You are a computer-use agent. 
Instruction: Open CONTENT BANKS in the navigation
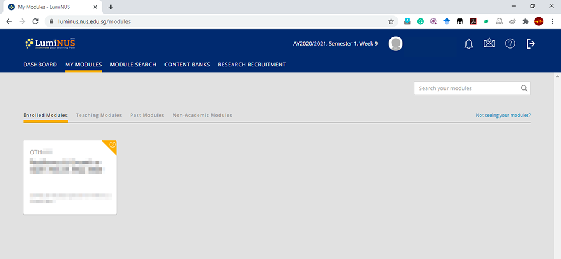(187, 65)
